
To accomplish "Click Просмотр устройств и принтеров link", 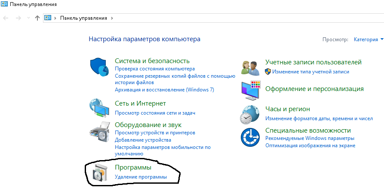I will [x=155, y=133].
